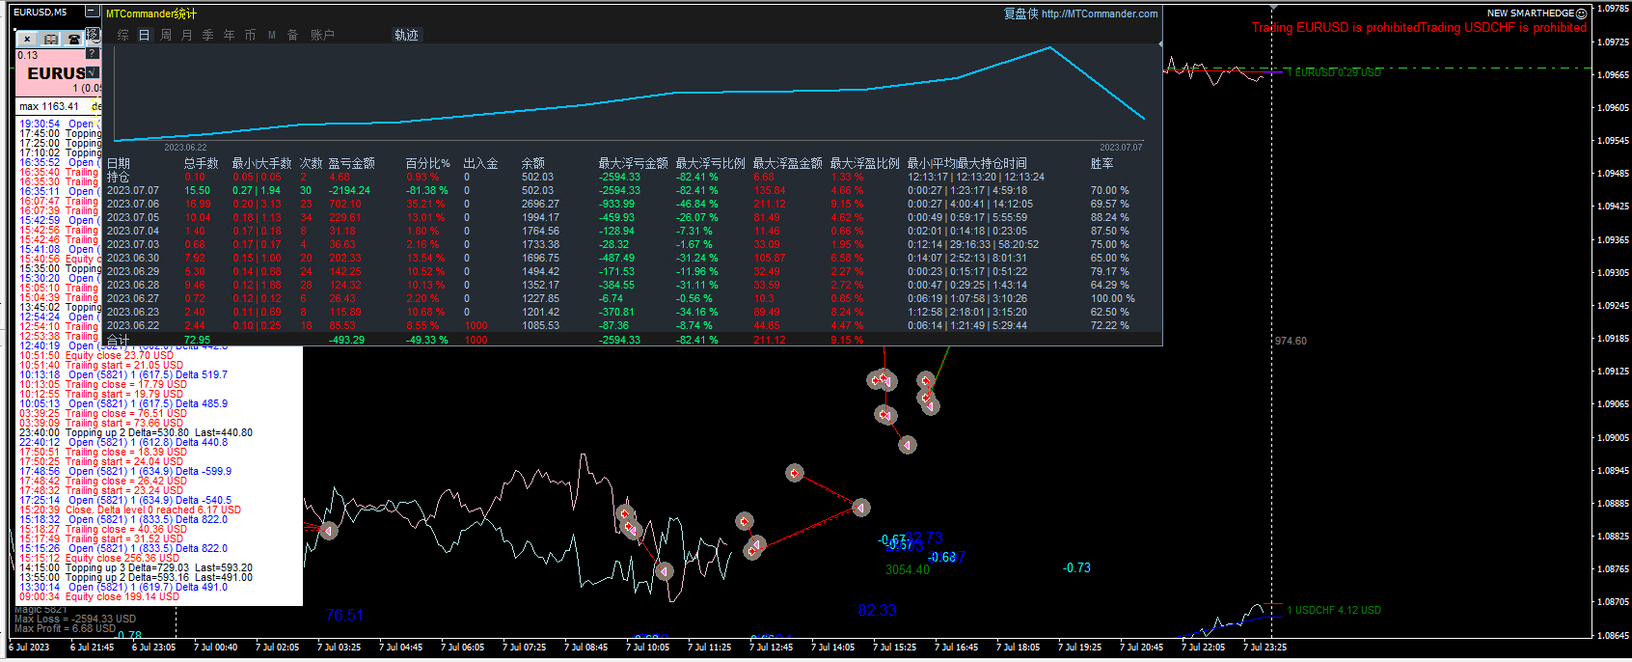Select the 周 weekly statistics tab

click(x=165, y=35)
